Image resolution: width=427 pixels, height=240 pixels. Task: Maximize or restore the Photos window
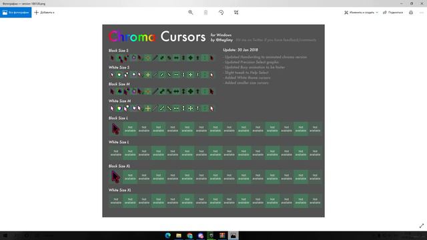(412, 3)
